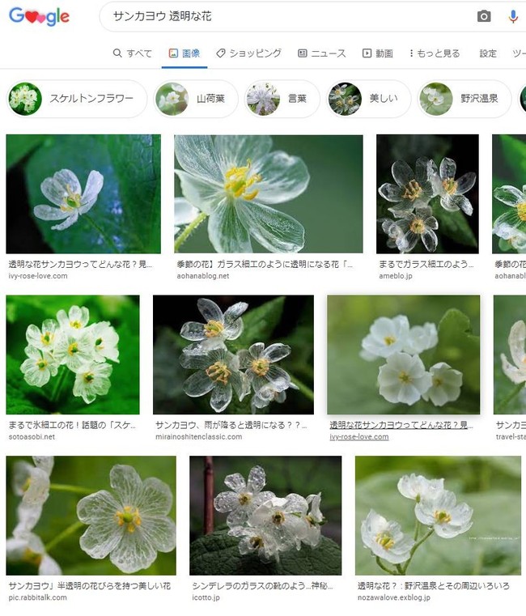Switch to the すべて tab

133,53
